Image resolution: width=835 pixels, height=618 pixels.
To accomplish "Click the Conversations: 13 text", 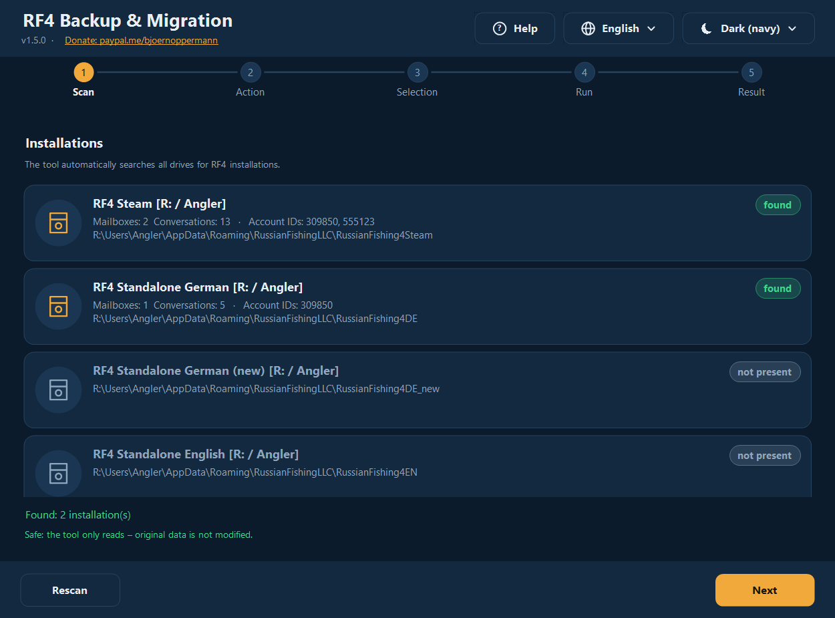I will (192, 222).
